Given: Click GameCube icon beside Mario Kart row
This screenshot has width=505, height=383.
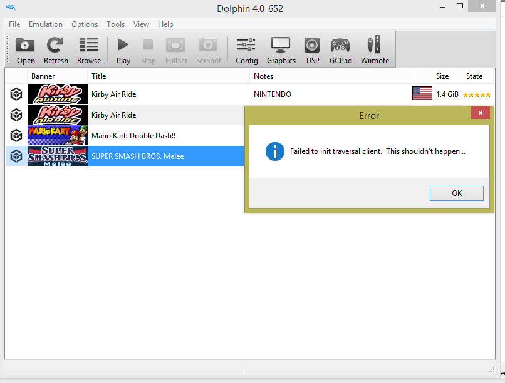Looking at the screenshot, I should tap(16, 135).
